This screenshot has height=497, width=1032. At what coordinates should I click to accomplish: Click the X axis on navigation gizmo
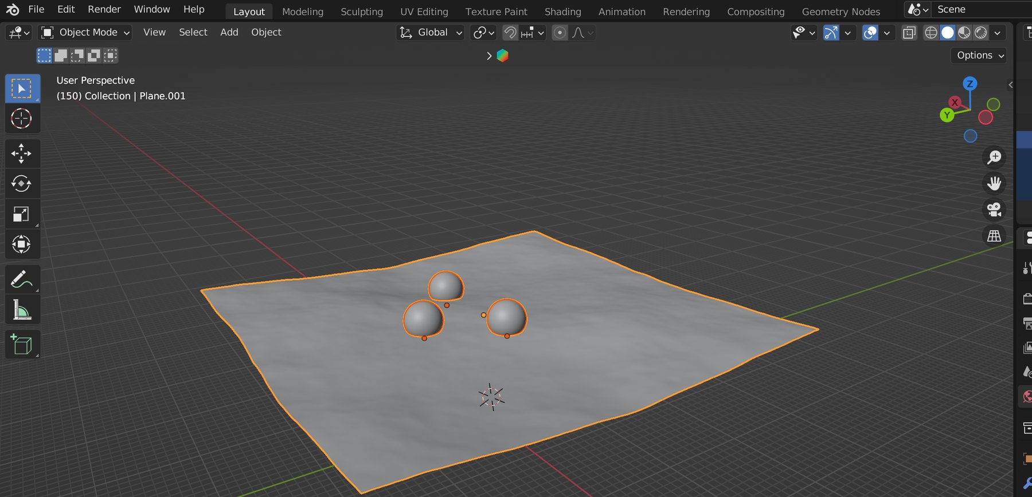click(955, 102)
